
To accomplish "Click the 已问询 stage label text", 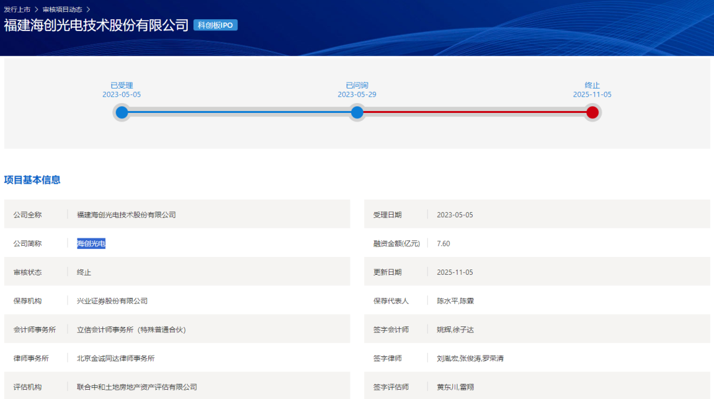I will [357, 85].
